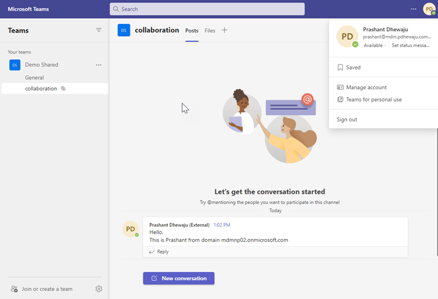Image resolution: width=438 pixels, height=299 pixels.
Task: Click the PD avatar next to the message
Action: tap(131, 229)
